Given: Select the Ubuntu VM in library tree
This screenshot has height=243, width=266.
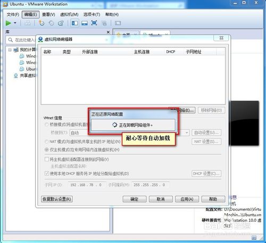Looking at the screenshot, I should tap(28, 69).
